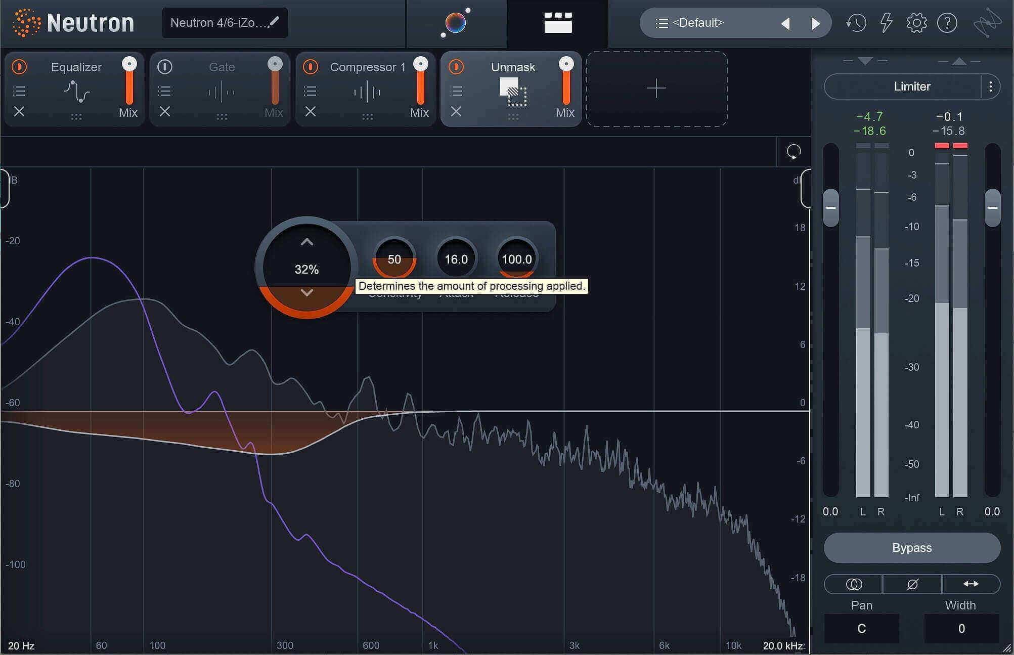Open the help question mark icon
The image size is (1014, 655).
click(947, 23)
